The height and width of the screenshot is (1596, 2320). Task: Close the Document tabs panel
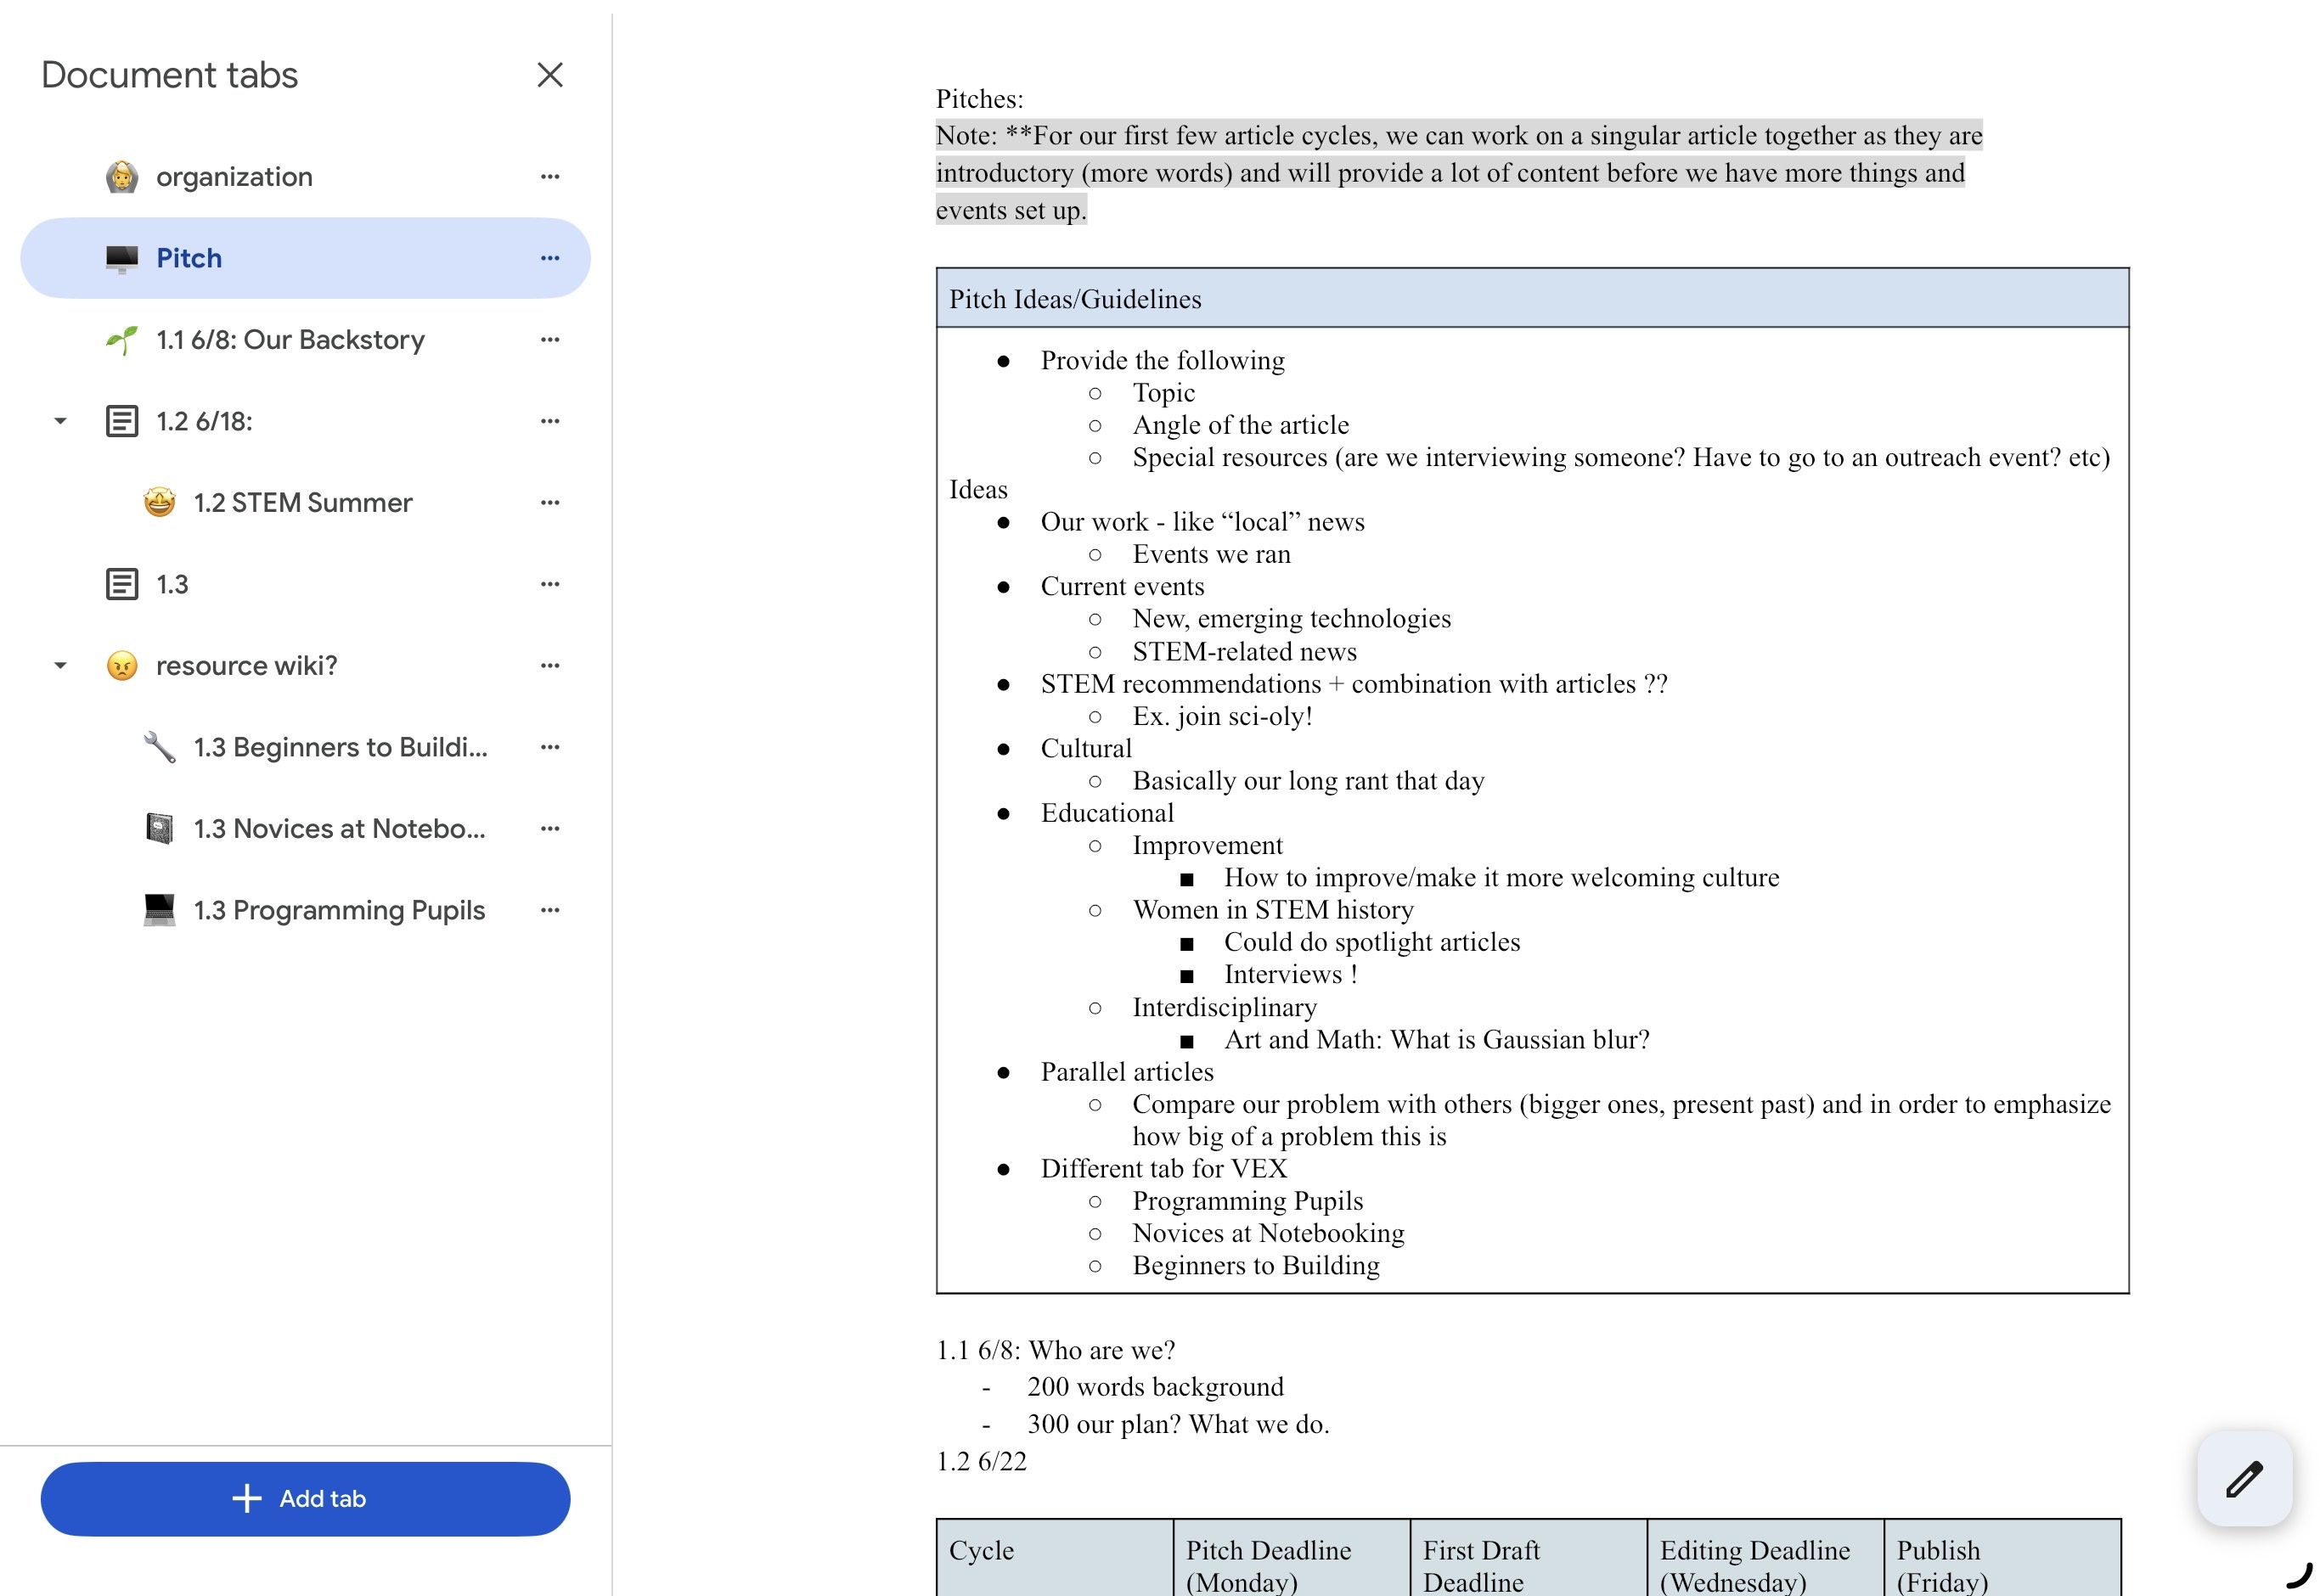549,75
